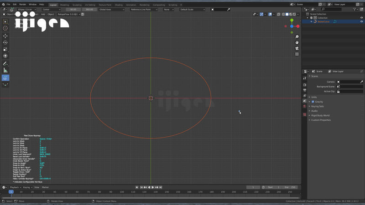Activate the Move tool
The width and height of the screenshot is (365, 205).
point(5,36)
